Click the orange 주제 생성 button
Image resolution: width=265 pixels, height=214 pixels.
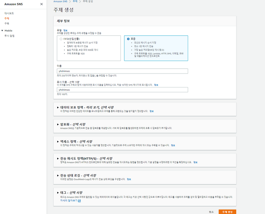point(227,212)
